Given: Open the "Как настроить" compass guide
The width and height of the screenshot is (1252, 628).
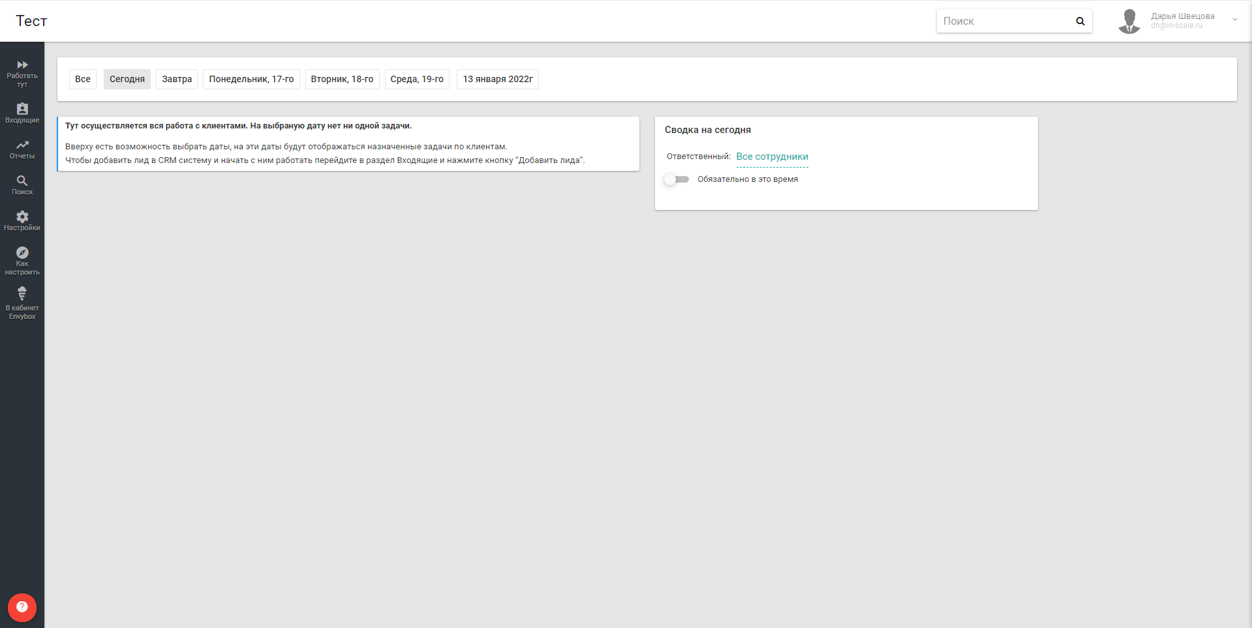Looking at the screenshot, I should pyautogui.click(x=22, y=261).
